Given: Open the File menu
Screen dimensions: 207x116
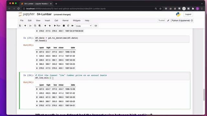Looking at the screenshot, I should 22,21.
